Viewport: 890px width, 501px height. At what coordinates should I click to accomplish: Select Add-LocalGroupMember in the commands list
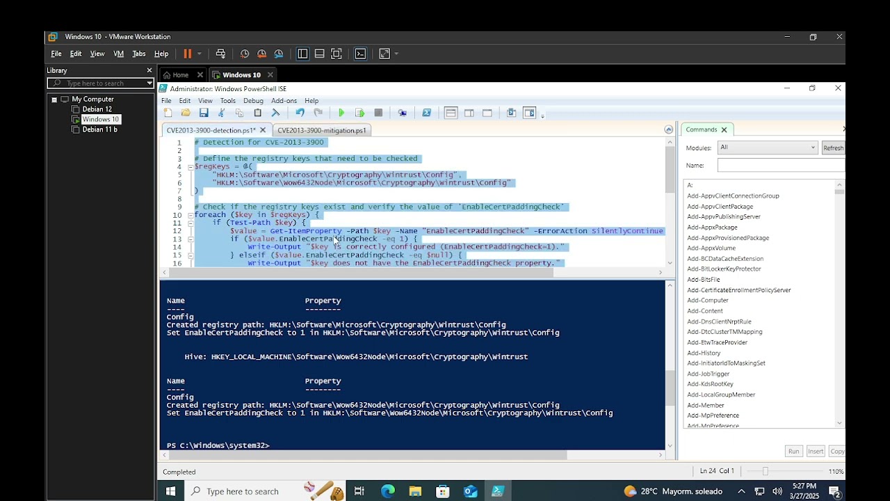721,395
